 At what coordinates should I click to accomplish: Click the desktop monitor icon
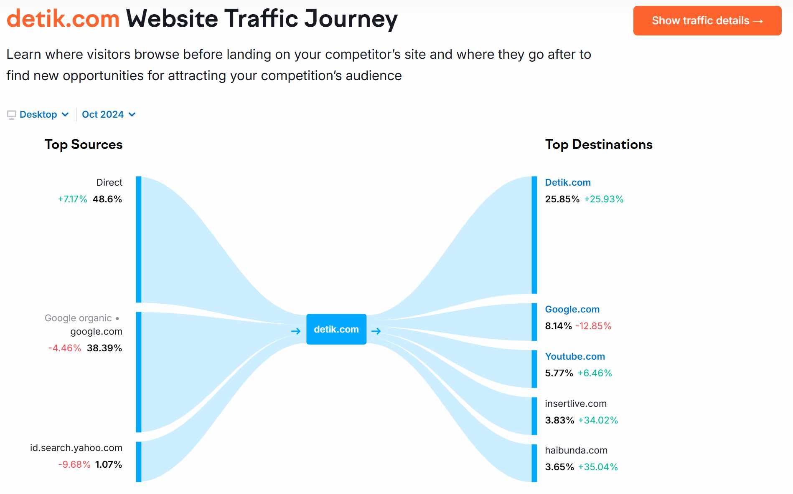coord(12,115)
